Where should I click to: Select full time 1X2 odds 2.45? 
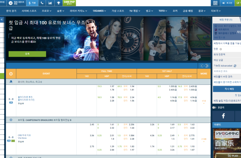click(92, 124)
